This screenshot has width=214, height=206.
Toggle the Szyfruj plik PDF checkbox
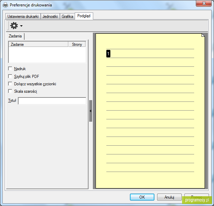click(10, 76)
